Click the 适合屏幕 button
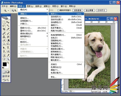 pyautogui.click(x=89, y=10)
